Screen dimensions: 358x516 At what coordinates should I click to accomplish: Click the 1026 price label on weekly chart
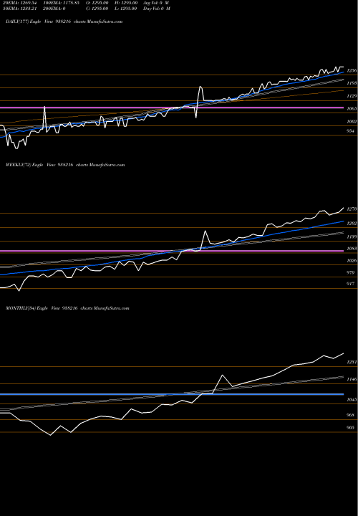coord(352,261)
